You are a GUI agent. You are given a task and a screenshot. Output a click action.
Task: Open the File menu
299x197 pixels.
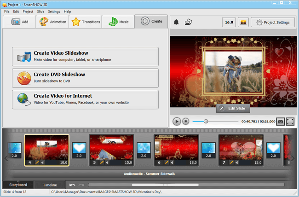tap(7, 12)
